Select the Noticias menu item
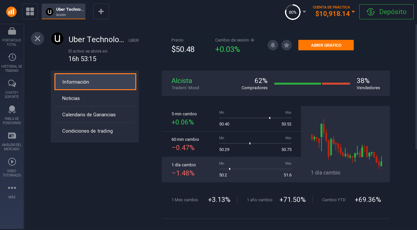 pyautogui.click(x=95, y=98)
